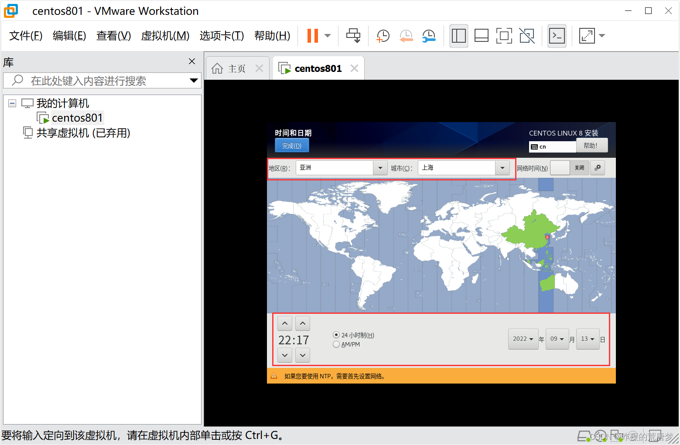Open stretch display dropdown arrow
Screen dimensions: 680x445
pyautogui.click(x=602, y=36)
